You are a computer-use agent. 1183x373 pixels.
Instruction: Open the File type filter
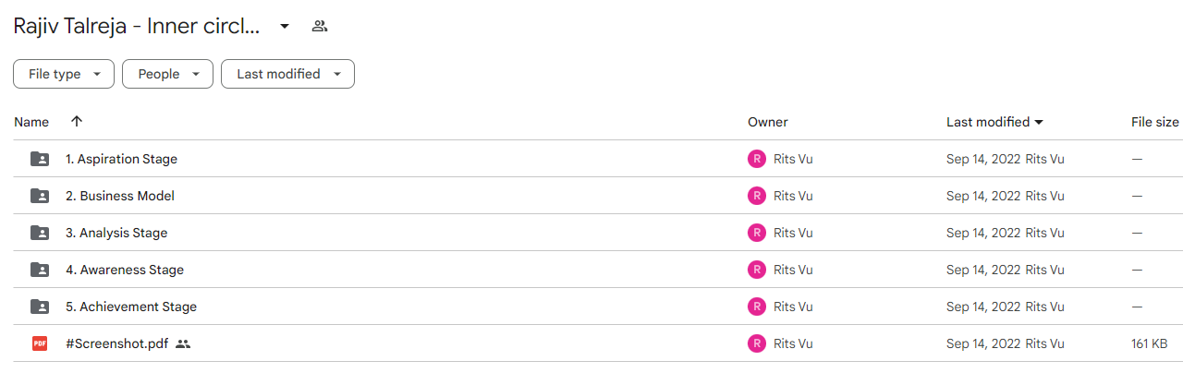point(64,74)
